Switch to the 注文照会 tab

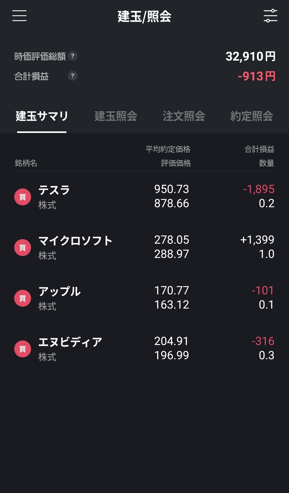[x=184, y=116]
